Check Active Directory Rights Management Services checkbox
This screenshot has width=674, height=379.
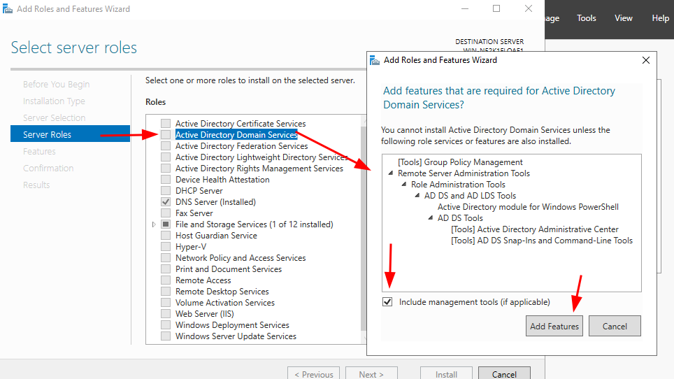click(x=166, y=168)
